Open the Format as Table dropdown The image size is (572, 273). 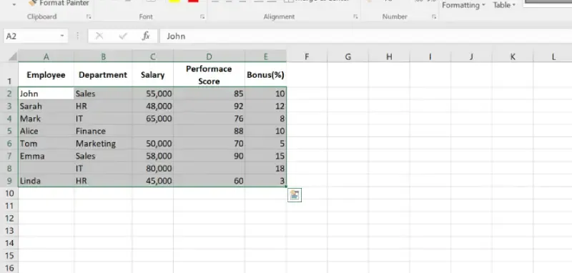coord(504,5)
